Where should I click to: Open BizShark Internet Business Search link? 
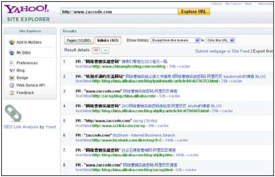click(144, 135)
